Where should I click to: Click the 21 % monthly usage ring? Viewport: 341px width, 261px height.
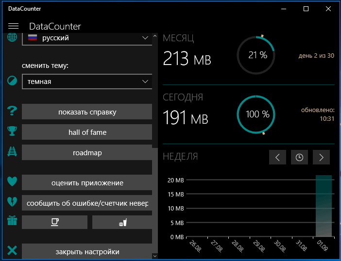256,55
